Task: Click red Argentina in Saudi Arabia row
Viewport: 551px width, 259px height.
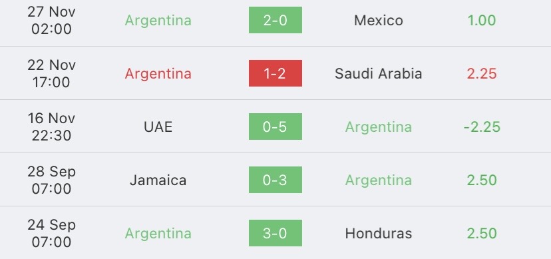Action: (x=158, y=73)
